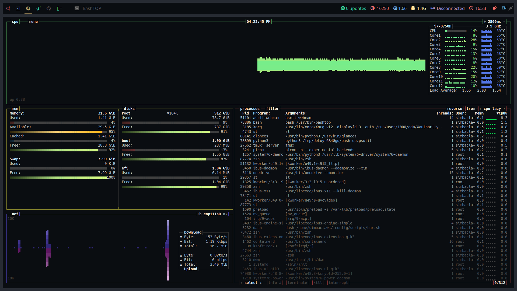Screen dimensions: 517x291
Task: Toggle process tree view
Action: coord(471,109)
